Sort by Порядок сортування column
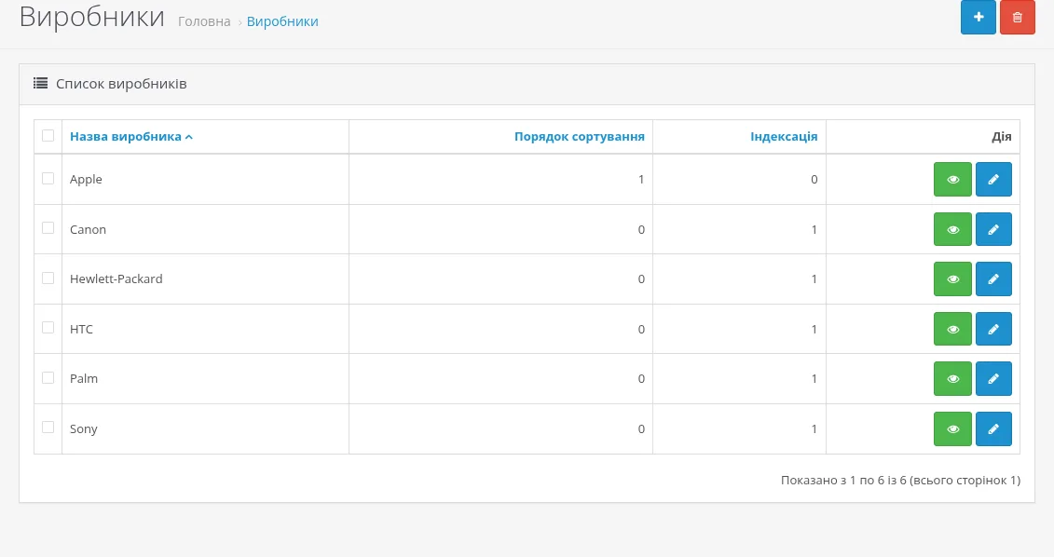Viewport: 1054px width, 557px height. [580, 136]
